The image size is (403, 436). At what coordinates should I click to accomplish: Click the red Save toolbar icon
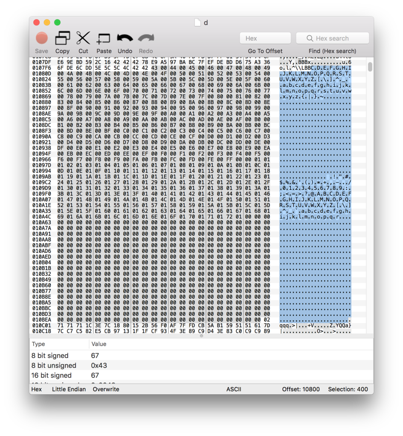pos(42,38)
